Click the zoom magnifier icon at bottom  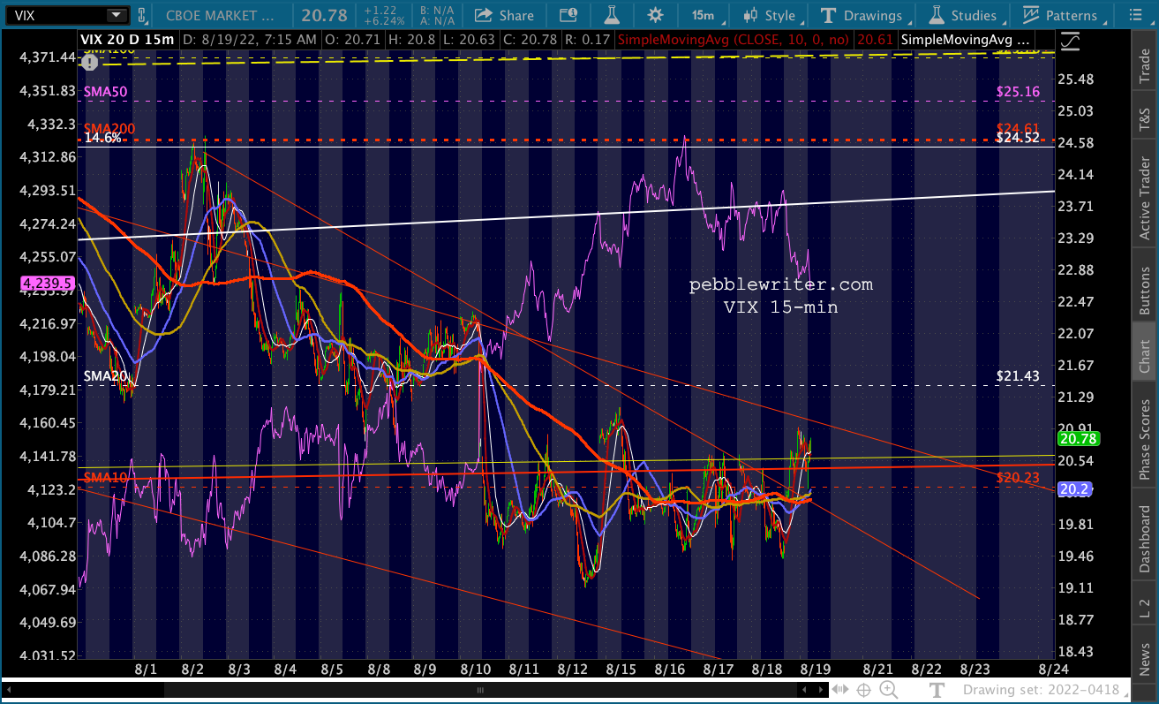pyautogui.click(x=888, y=690)
